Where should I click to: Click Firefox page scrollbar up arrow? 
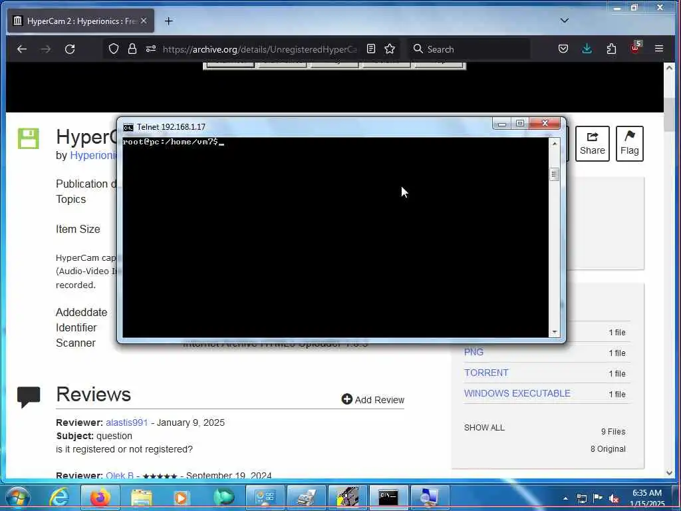click(x=669, y=68)
